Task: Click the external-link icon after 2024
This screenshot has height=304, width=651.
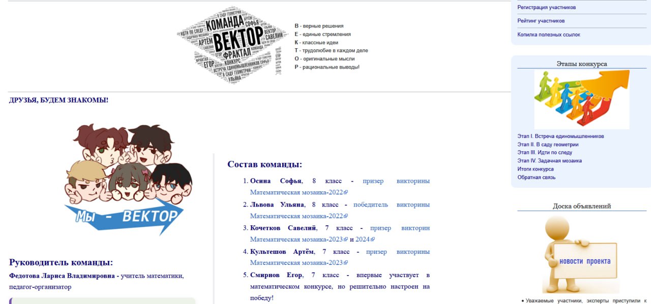Action: coord(372,240)
